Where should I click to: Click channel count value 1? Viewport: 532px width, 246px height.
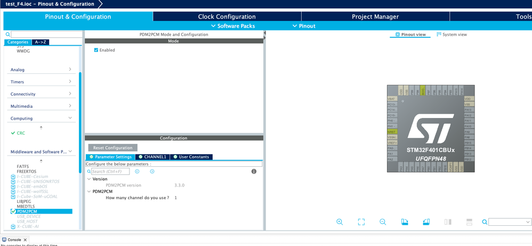(176, 198)
